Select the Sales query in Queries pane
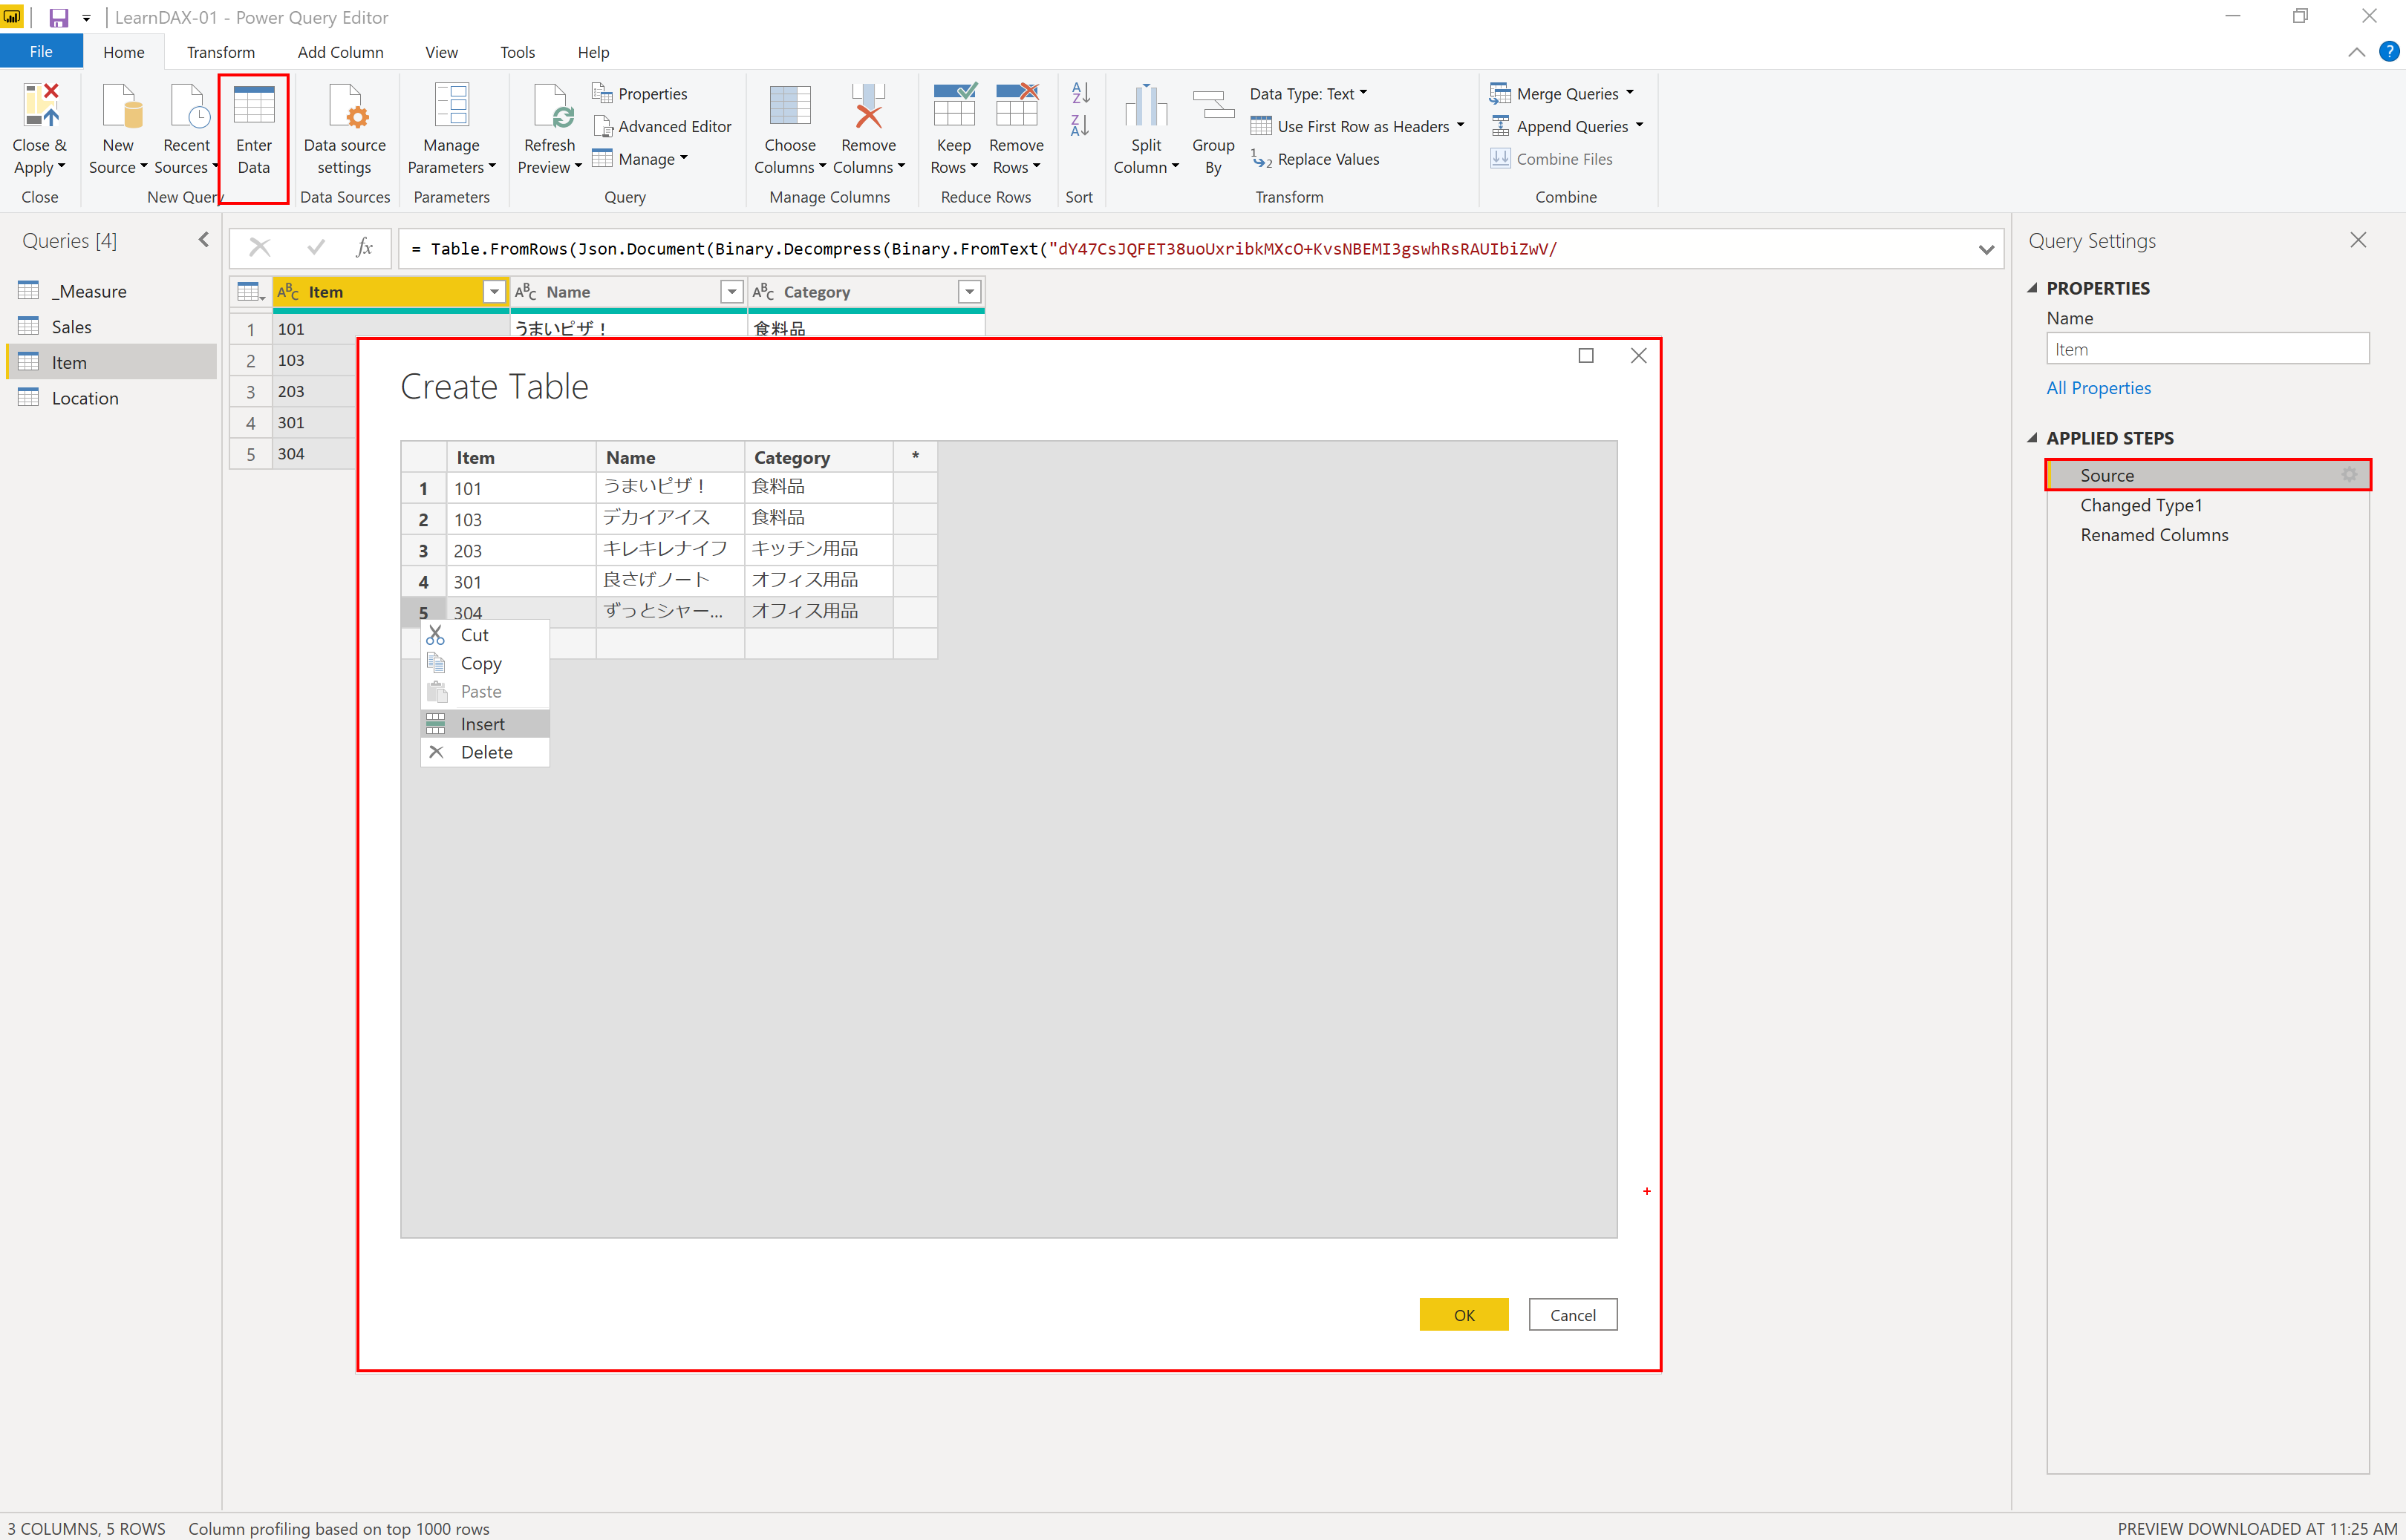 (x=71, y=327)
